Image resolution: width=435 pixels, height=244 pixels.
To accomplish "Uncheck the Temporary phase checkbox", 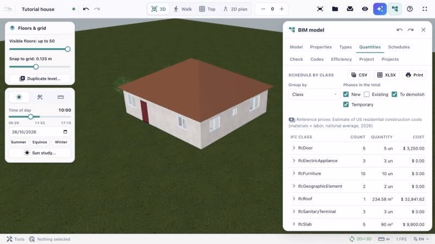I will pos(346,105).
